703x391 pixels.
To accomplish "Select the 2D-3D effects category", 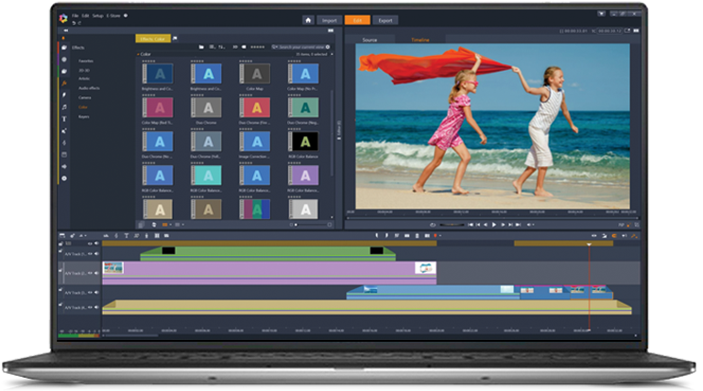I will click(84, 70).
